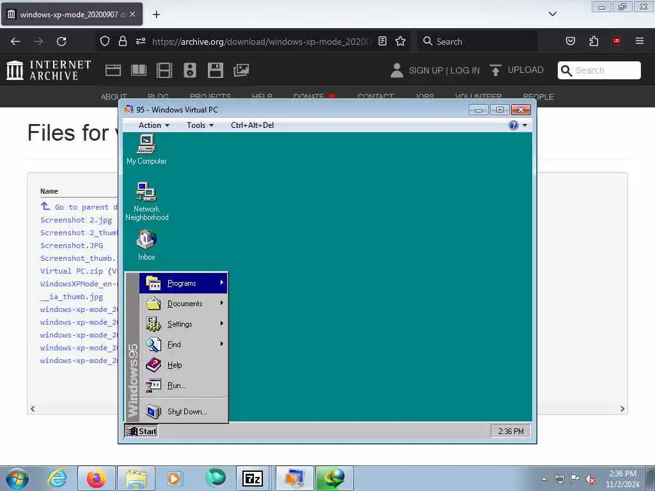Open a new Firefox tab
This screenshot has height=491, width=655.
(x=156, y=15)
